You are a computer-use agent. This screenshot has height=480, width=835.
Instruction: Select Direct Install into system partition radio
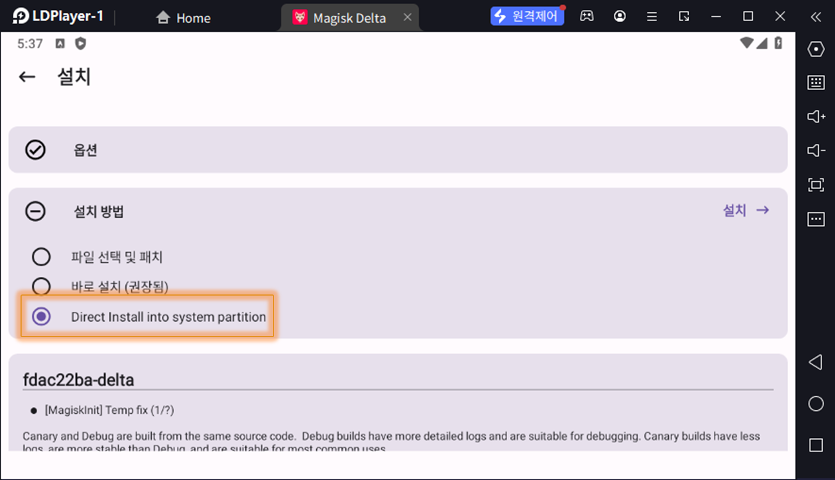point(41,317)
